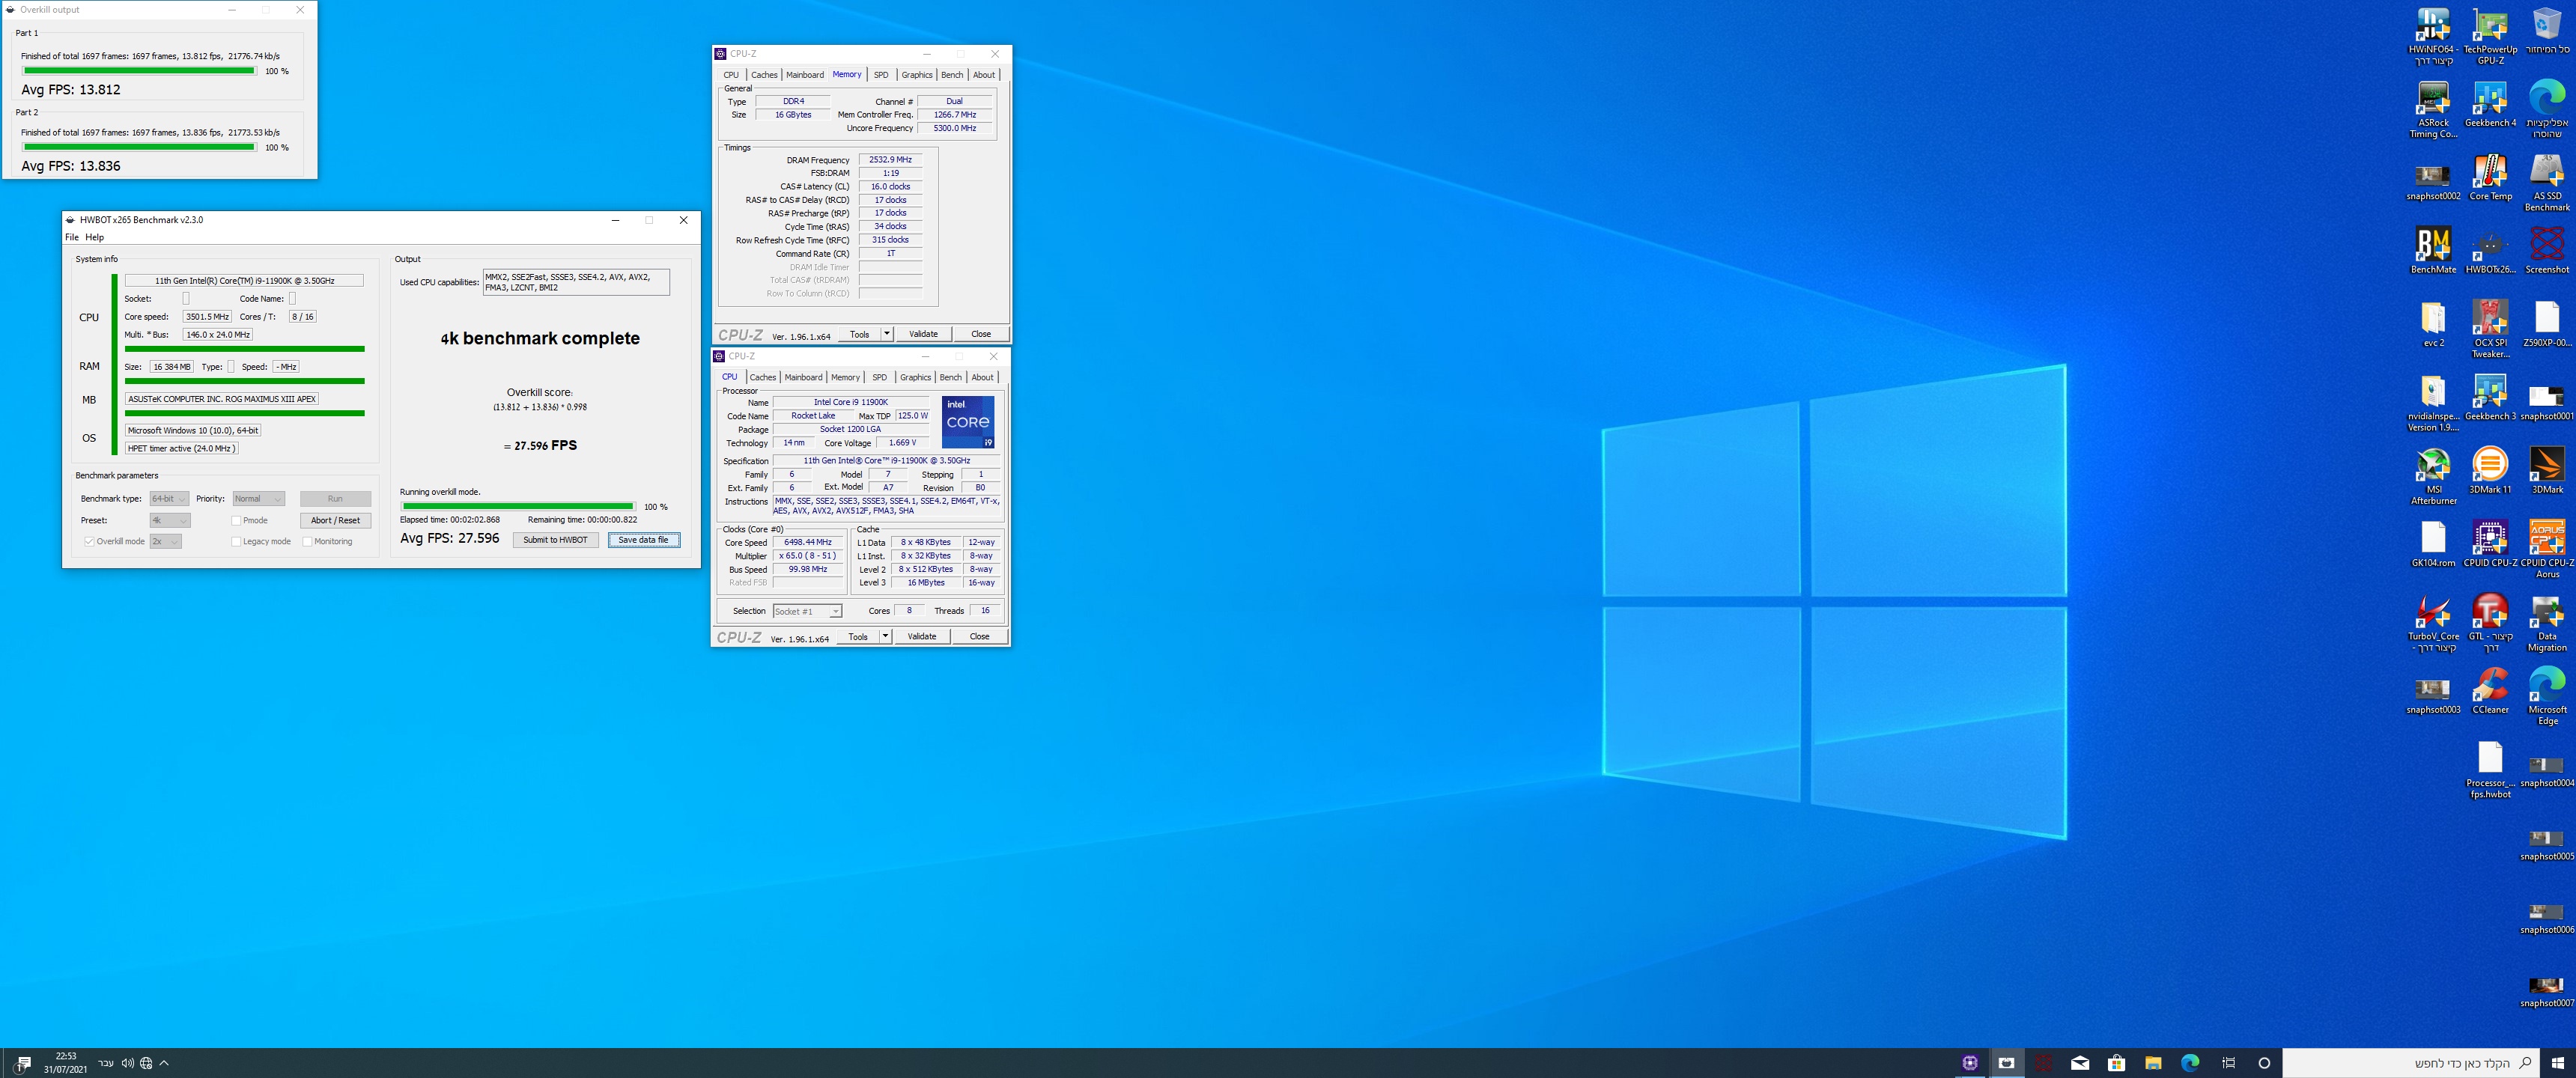Open Data Migration desktop icon
The image size is (2576, 1078).
[x=2547, y=623]
